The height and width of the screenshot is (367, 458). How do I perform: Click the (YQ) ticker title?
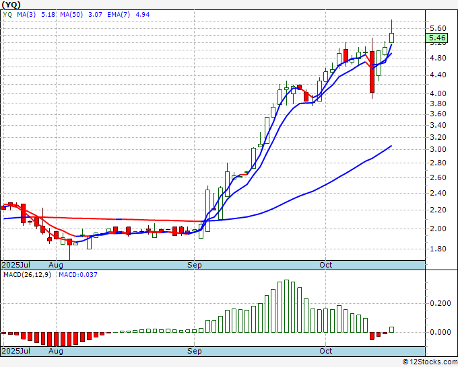point(11,5)
